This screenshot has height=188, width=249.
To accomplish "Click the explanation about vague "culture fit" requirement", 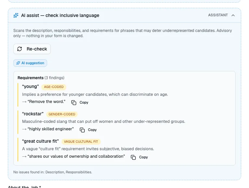I will point(88,149).
